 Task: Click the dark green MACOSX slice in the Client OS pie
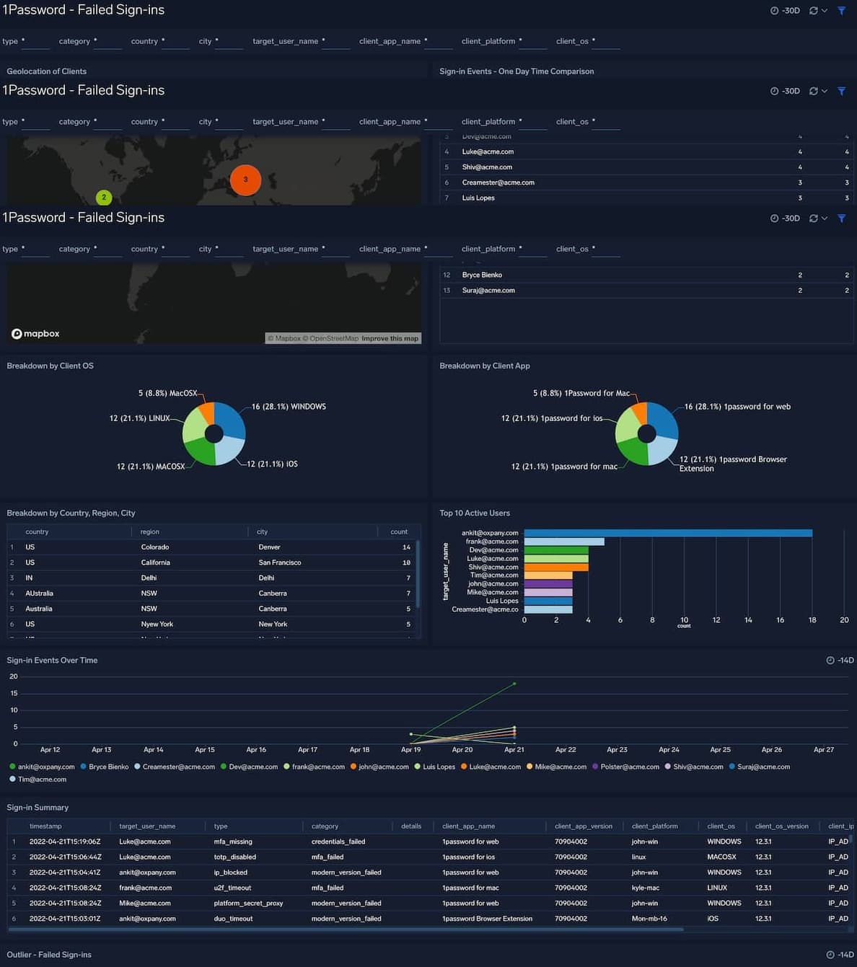(x=201, y=451)
